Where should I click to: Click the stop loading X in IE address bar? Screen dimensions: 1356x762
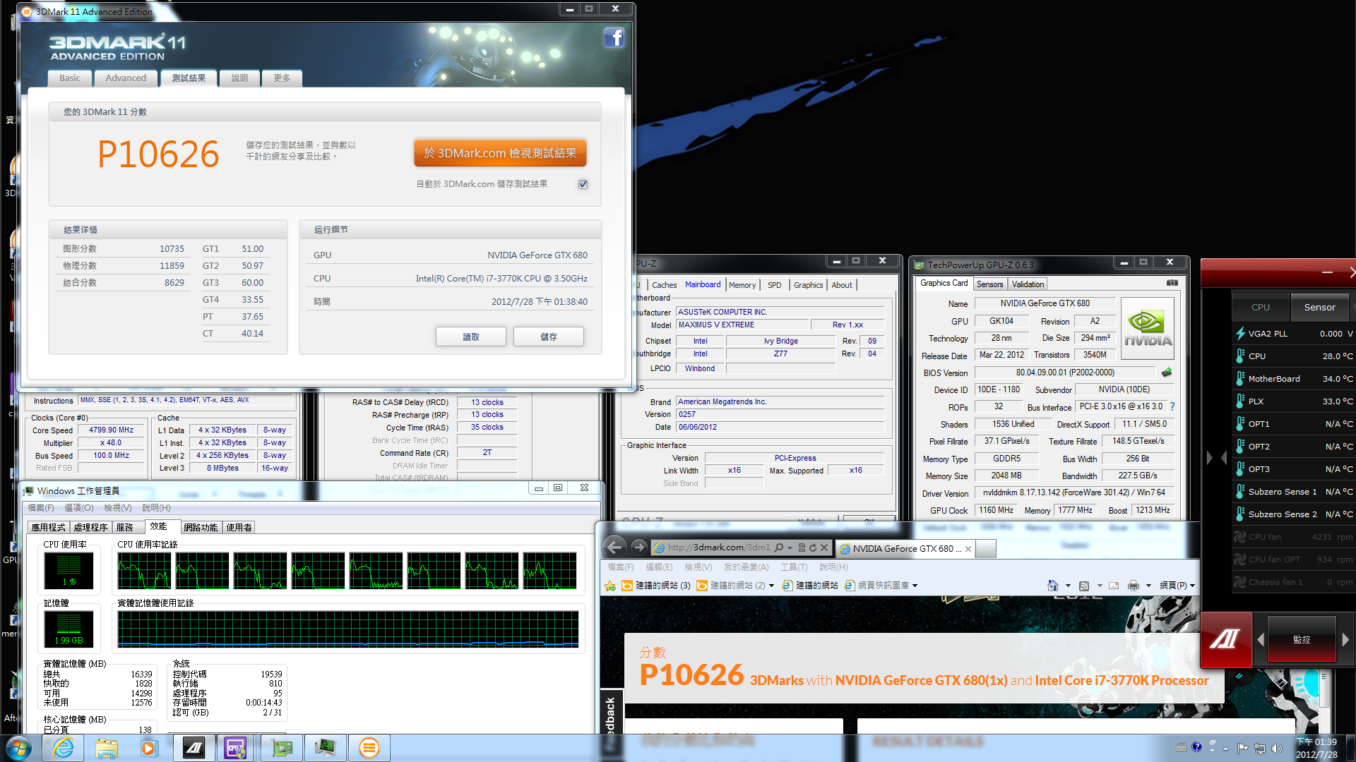[823, 548]
